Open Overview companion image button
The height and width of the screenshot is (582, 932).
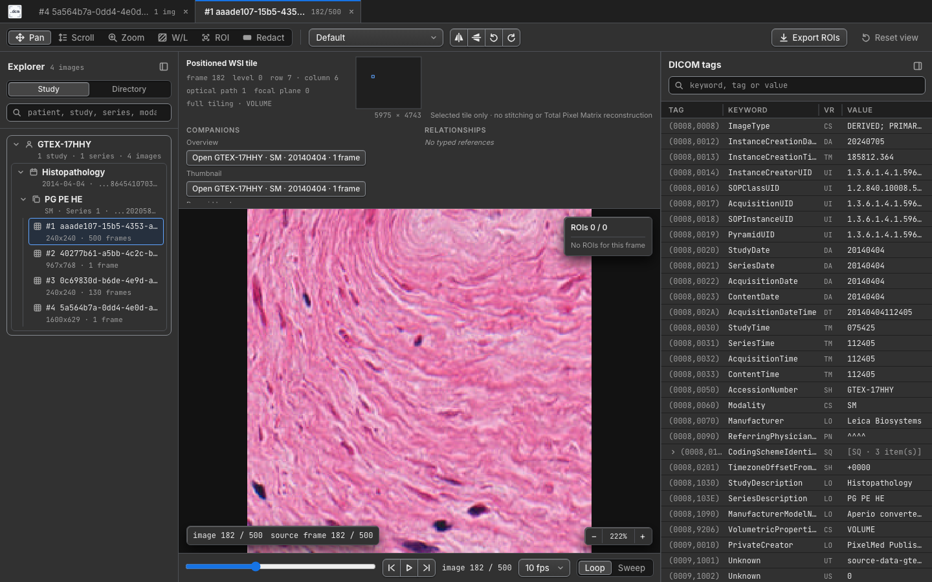click(276, 158)
